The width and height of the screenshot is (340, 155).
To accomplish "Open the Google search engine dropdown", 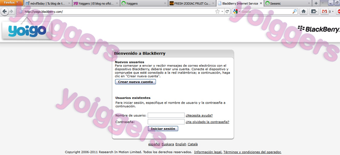I will coord(237,12).
